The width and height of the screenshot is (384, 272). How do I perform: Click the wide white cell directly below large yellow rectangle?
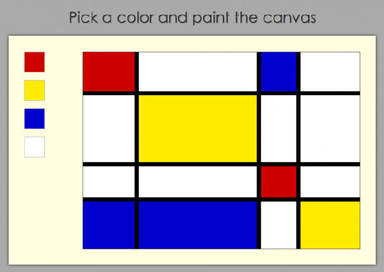(198, 182)
